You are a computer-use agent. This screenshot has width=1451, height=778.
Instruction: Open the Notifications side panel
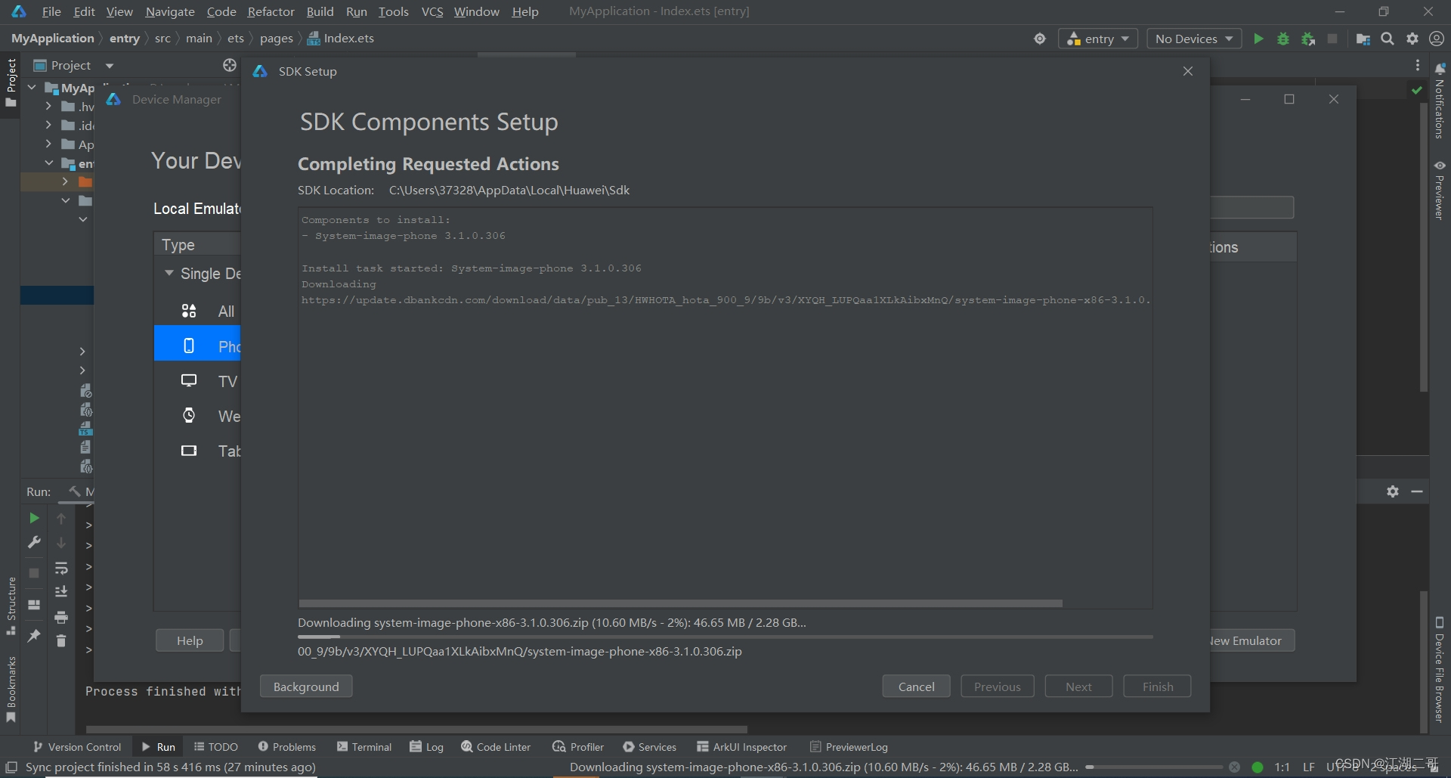[x=1440, y=102]
